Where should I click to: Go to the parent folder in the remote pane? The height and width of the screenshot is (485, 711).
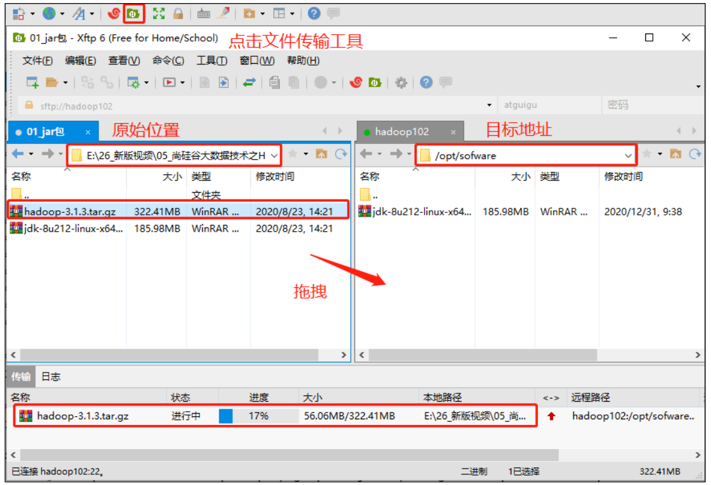tap(676, 154)
